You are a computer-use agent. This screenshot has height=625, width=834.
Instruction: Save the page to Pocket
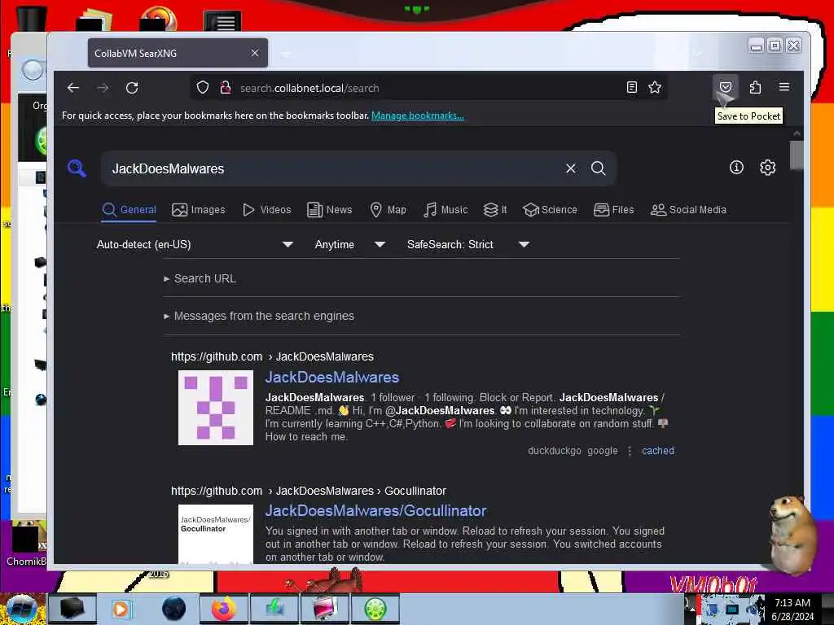pyautogui.click(x=726, y=86)
